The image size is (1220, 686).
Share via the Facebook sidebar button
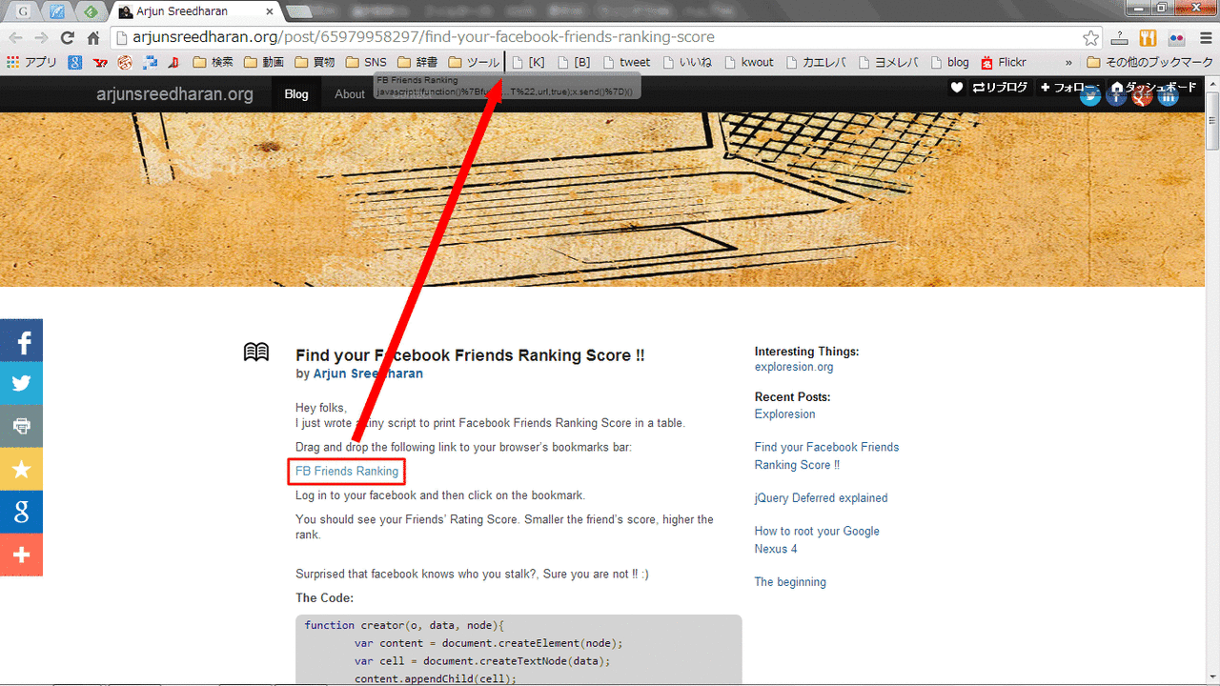[x=21, y=340]
